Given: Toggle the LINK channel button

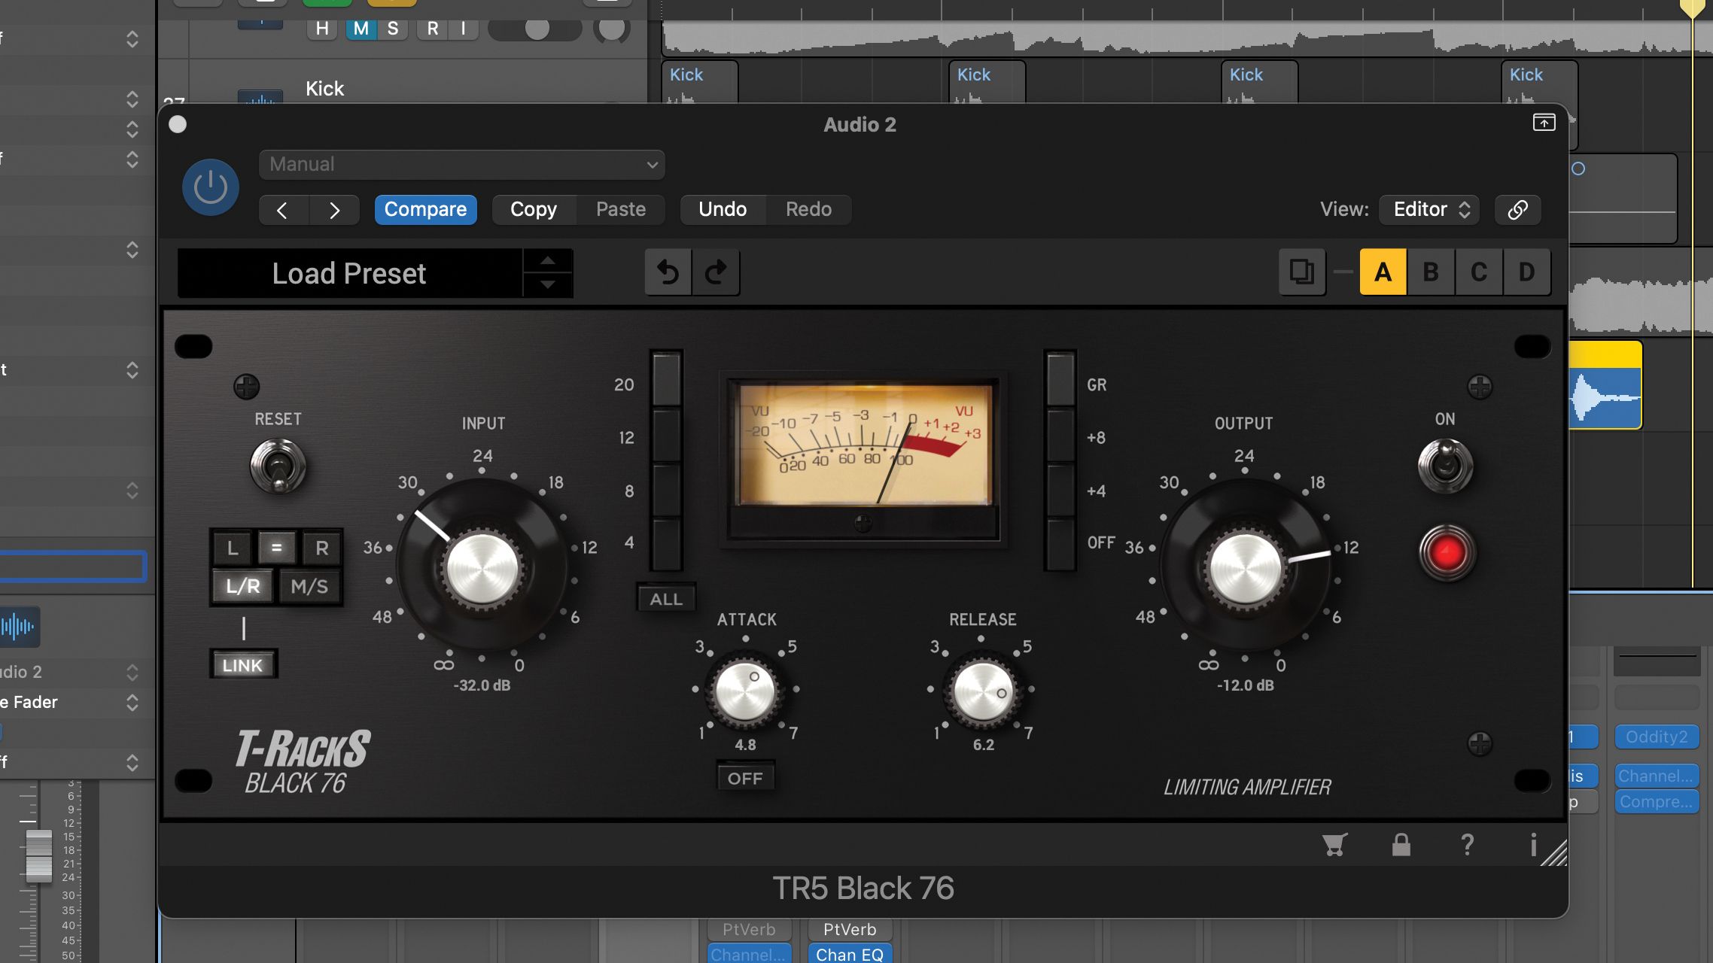Looking at the screenshot, I should click(x=242, y=665).
